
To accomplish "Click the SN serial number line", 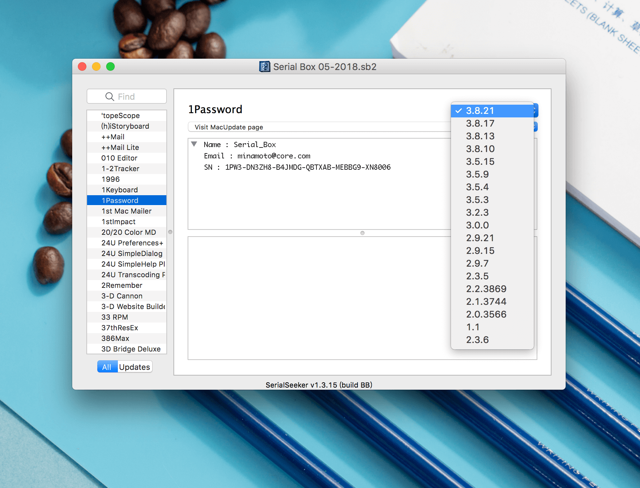I will click(297, 167).
